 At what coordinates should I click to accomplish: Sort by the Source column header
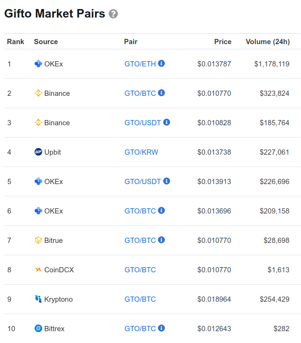click(x=46, y=42)
